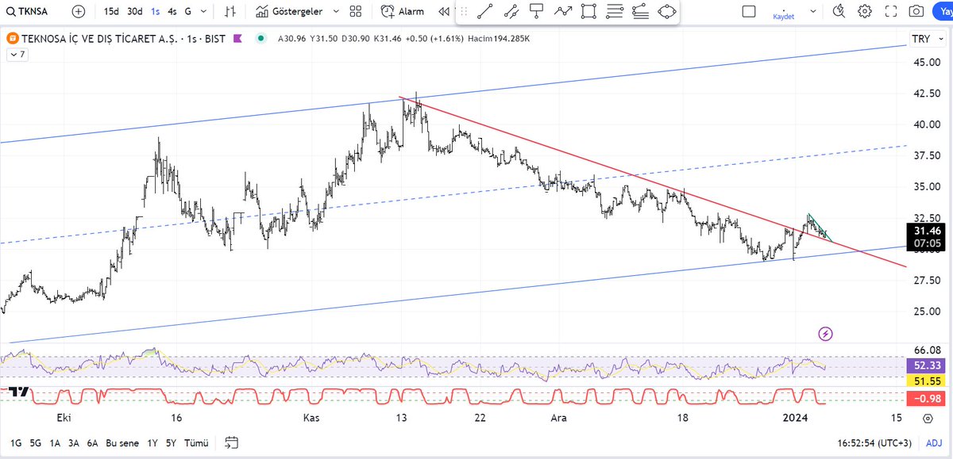
Task: Select the Horizontal lines tool
Action: coord(615,11)
